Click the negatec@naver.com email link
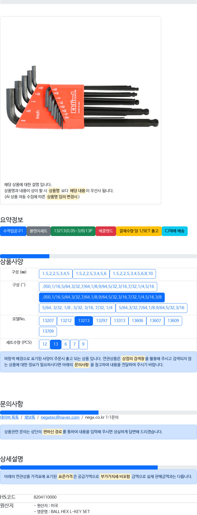The width and height of the screenshot is (197, 515). tap(60, 417)
